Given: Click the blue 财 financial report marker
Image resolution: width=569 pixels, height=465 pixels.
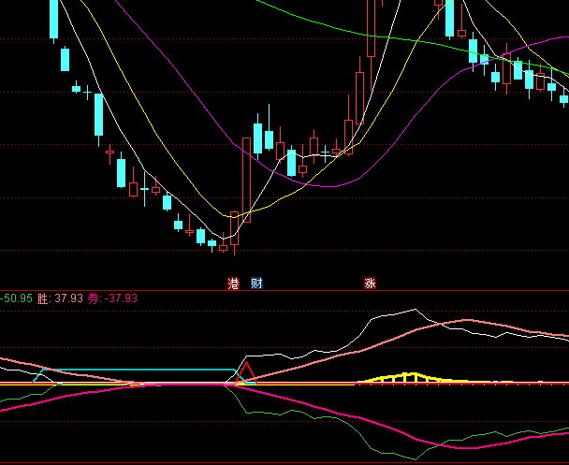Looking at the screenshot, I should 255,283.
